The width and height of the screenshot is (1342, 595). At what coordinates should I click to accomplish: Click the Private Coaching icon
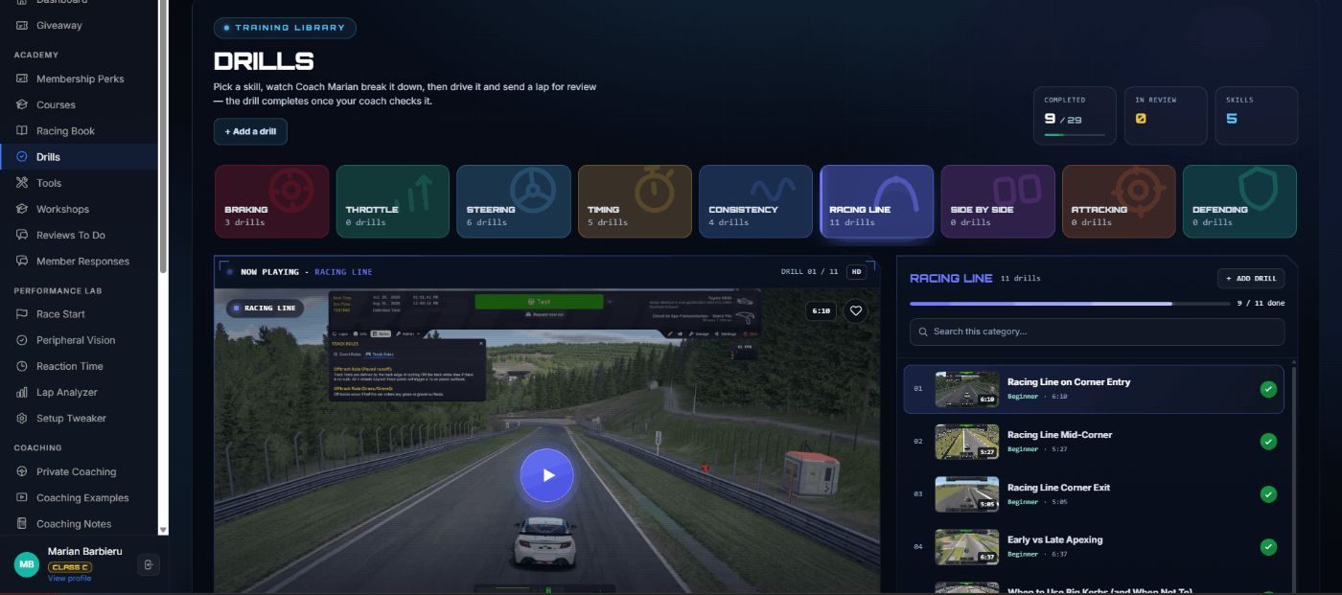[22, 471]
